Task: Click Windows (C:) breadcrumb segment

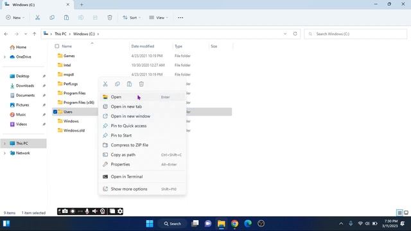Action: point(84,34)
